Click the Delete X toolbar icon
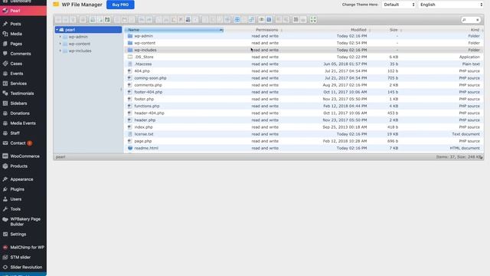 181,19
